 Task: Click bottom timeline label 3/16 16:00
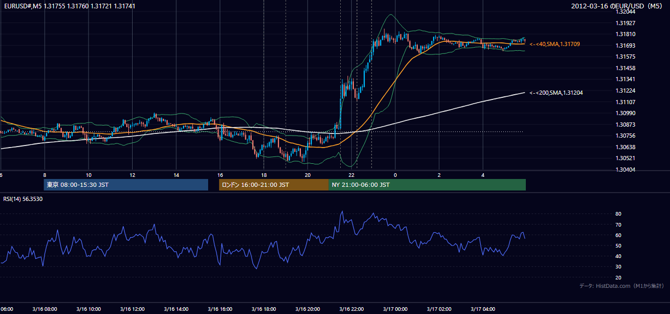pos(220,309)
